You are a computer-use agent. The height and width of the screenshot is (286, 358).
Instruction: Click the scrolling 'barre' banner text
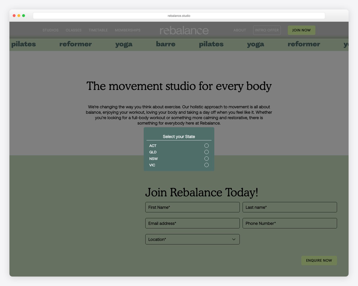[165, 44]
